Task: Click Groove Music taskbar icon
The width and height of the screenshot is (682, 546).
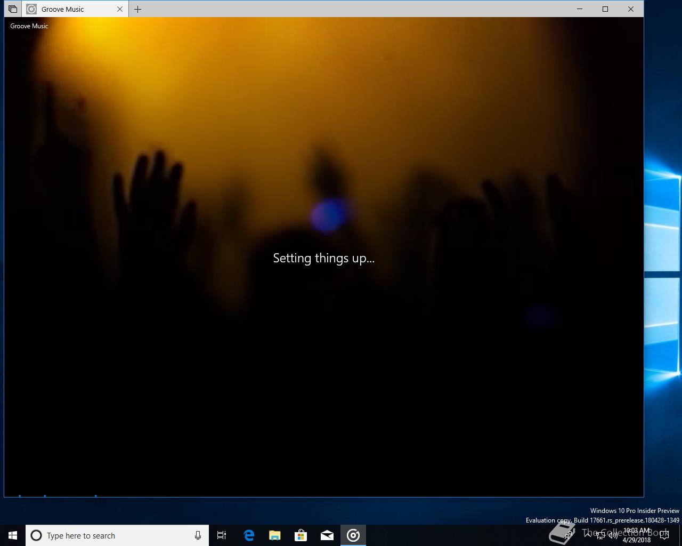Action: pyautogui.click(x=353, y=535)
